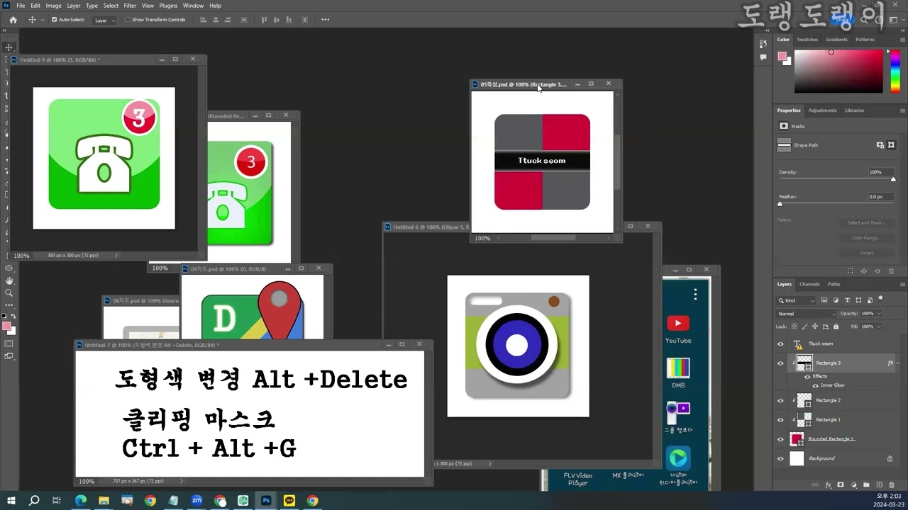Switch to the Swatches tab
908x510 pixels.
807,40
